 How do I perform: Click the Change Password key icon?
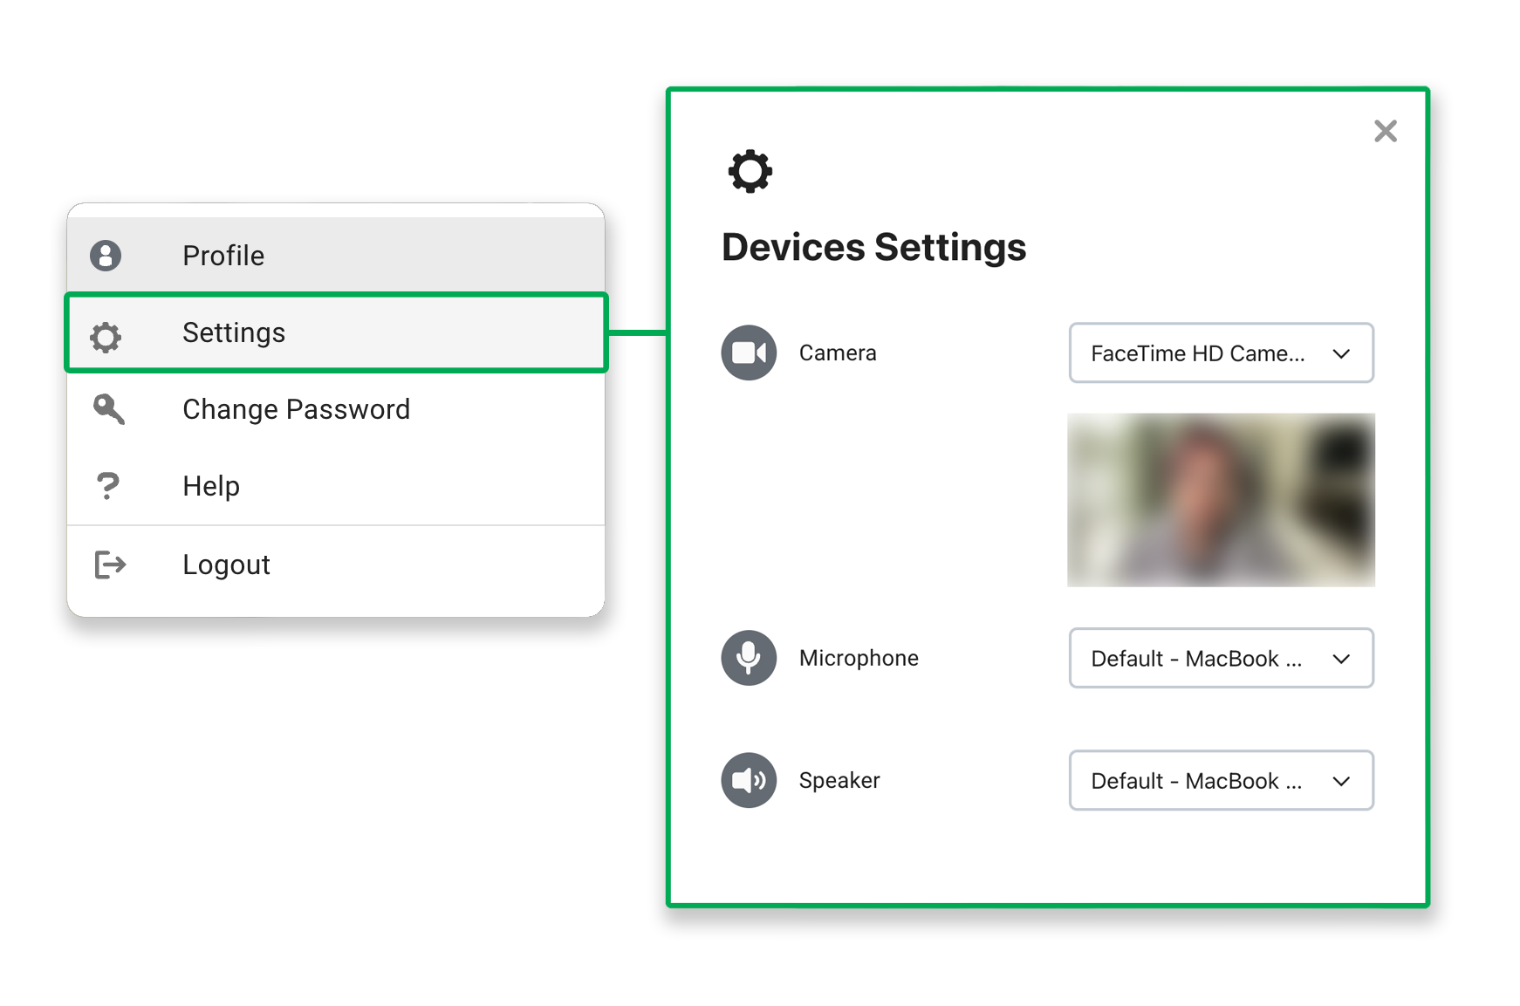click(108, 408)
